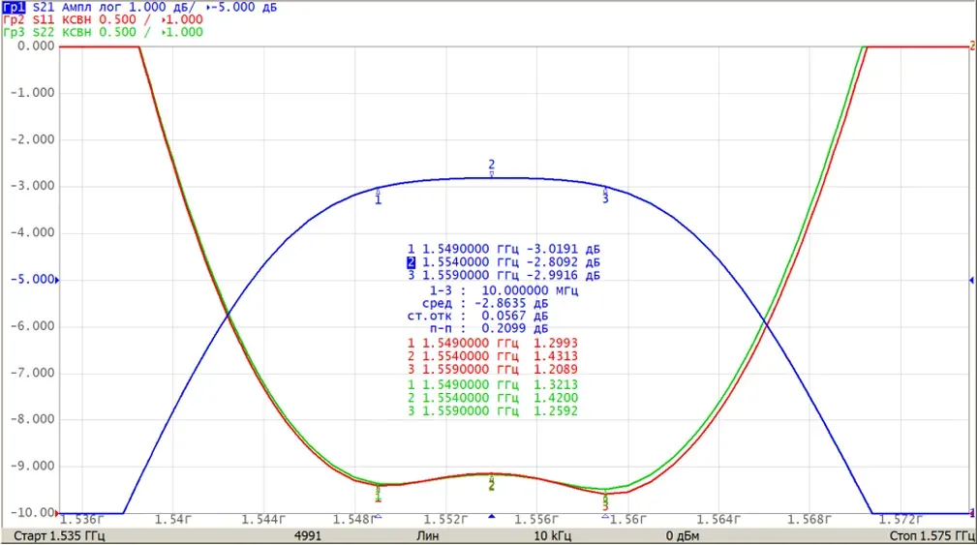Click marker 3 on the blue S21 trace

pyautogui.click(x=605, y=195)
